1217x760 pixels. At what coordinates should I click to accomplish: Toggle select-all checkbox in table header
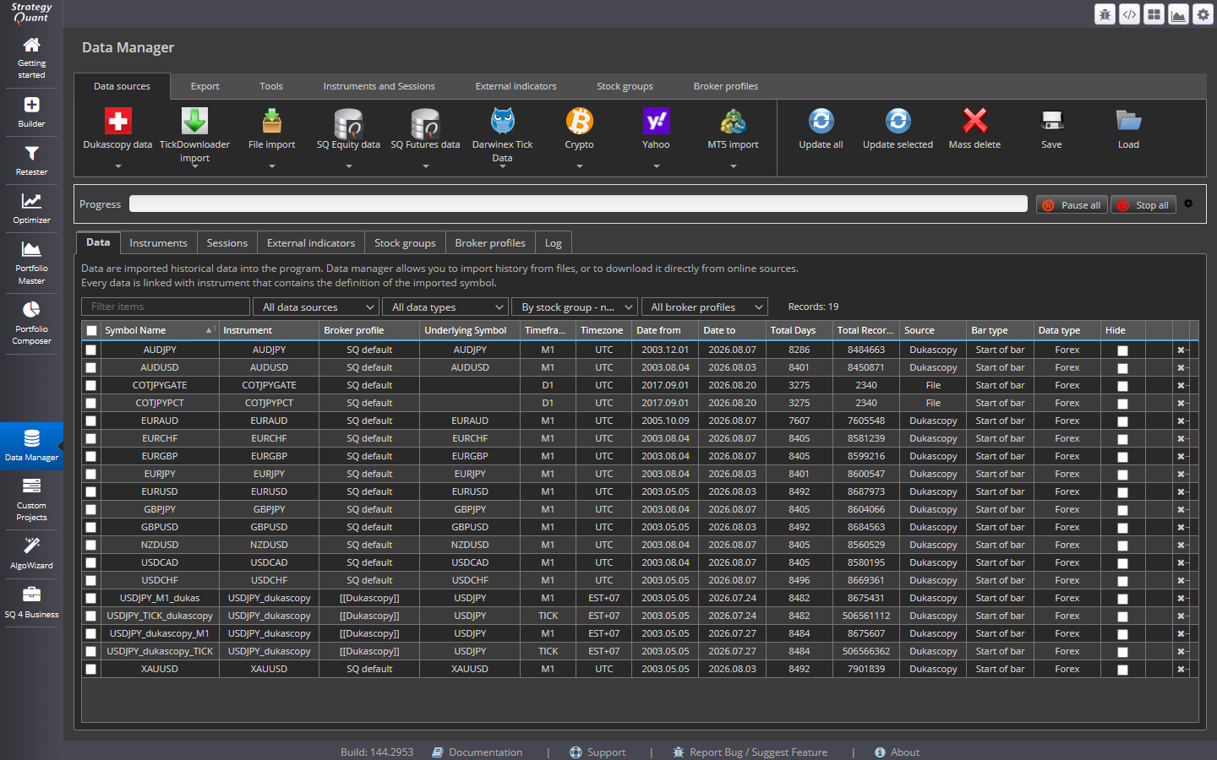tap(91, 330)
